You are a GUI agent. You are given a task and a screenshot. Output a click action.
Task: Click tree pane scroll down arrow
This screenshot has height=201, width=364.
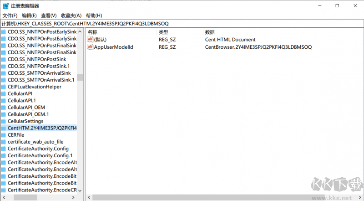point(80,191)
